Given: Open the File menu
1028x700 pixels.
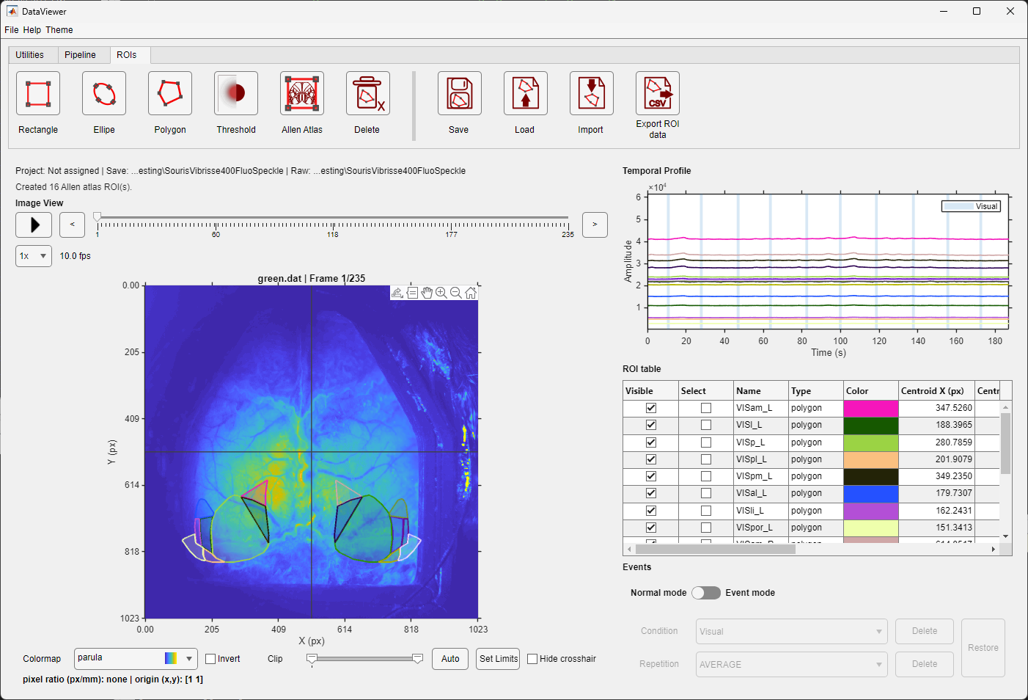Looking at the screenshot, I should 12,30.
